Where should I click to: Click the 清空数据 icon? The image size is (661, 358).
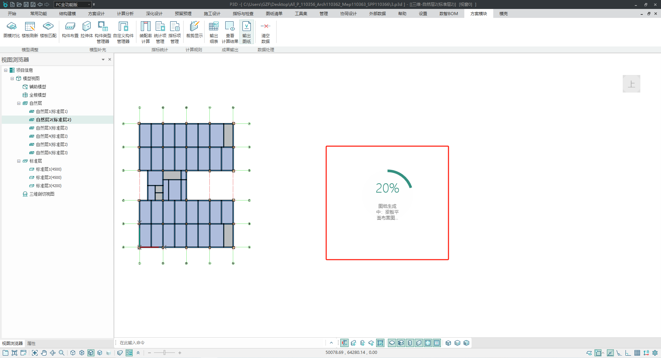pyautogui.click(x=265, y=32)
